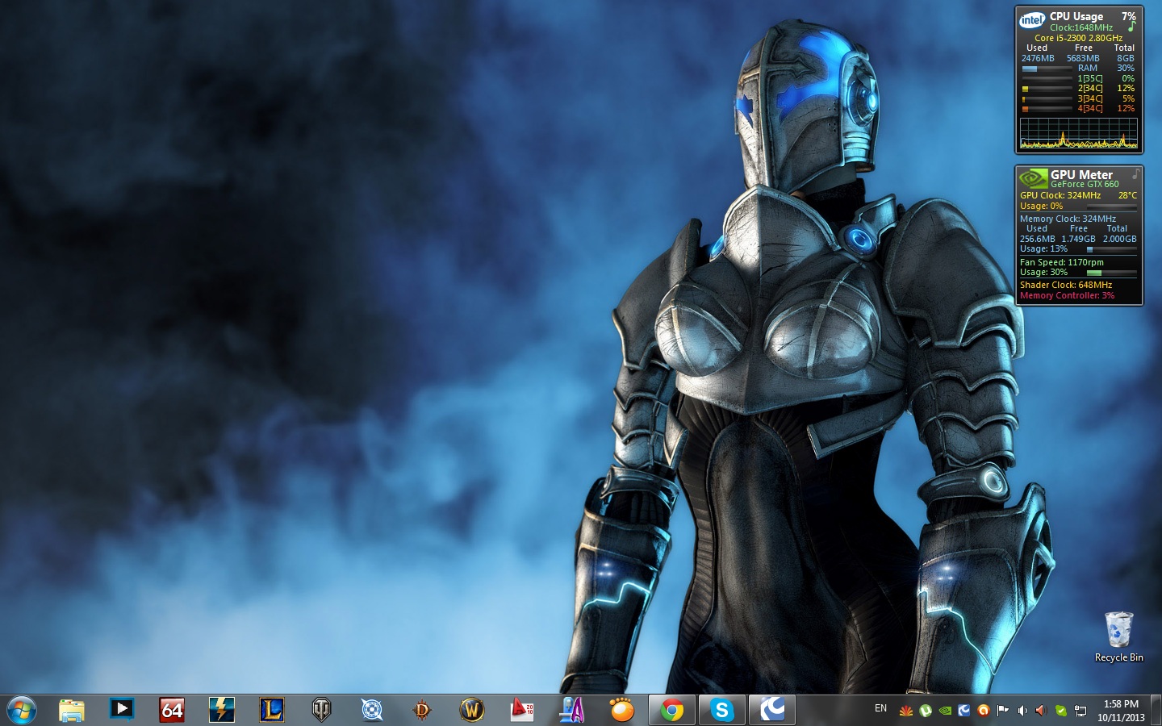This screenshot has height=726, width=1162.
Task: Open the Windows Start menu orb
Action: coord(21,710)
